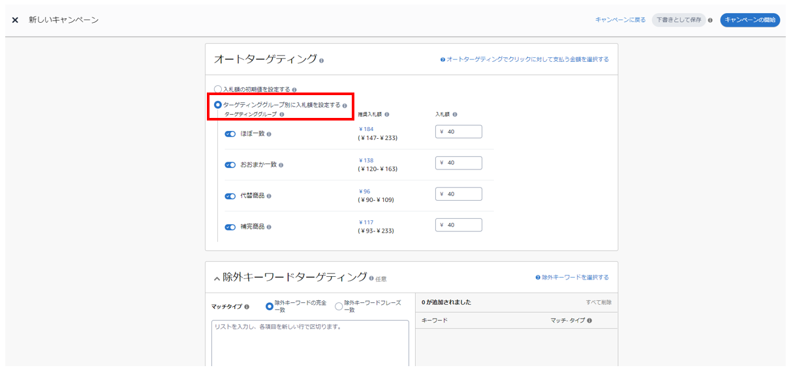This screenshot has height=372, width=791.
Task: Click info icon beside 入札額の初期値を設定する
Action: coord(294,90)
